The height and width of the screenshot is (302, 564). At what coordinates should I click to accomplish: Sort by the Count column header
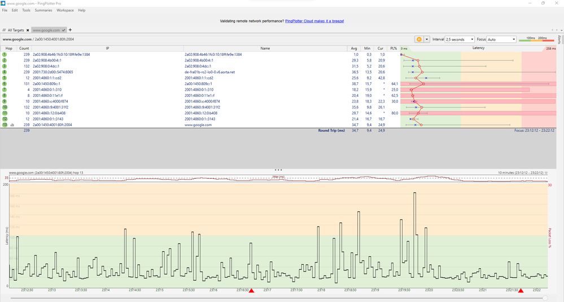[x=24, y=48]
